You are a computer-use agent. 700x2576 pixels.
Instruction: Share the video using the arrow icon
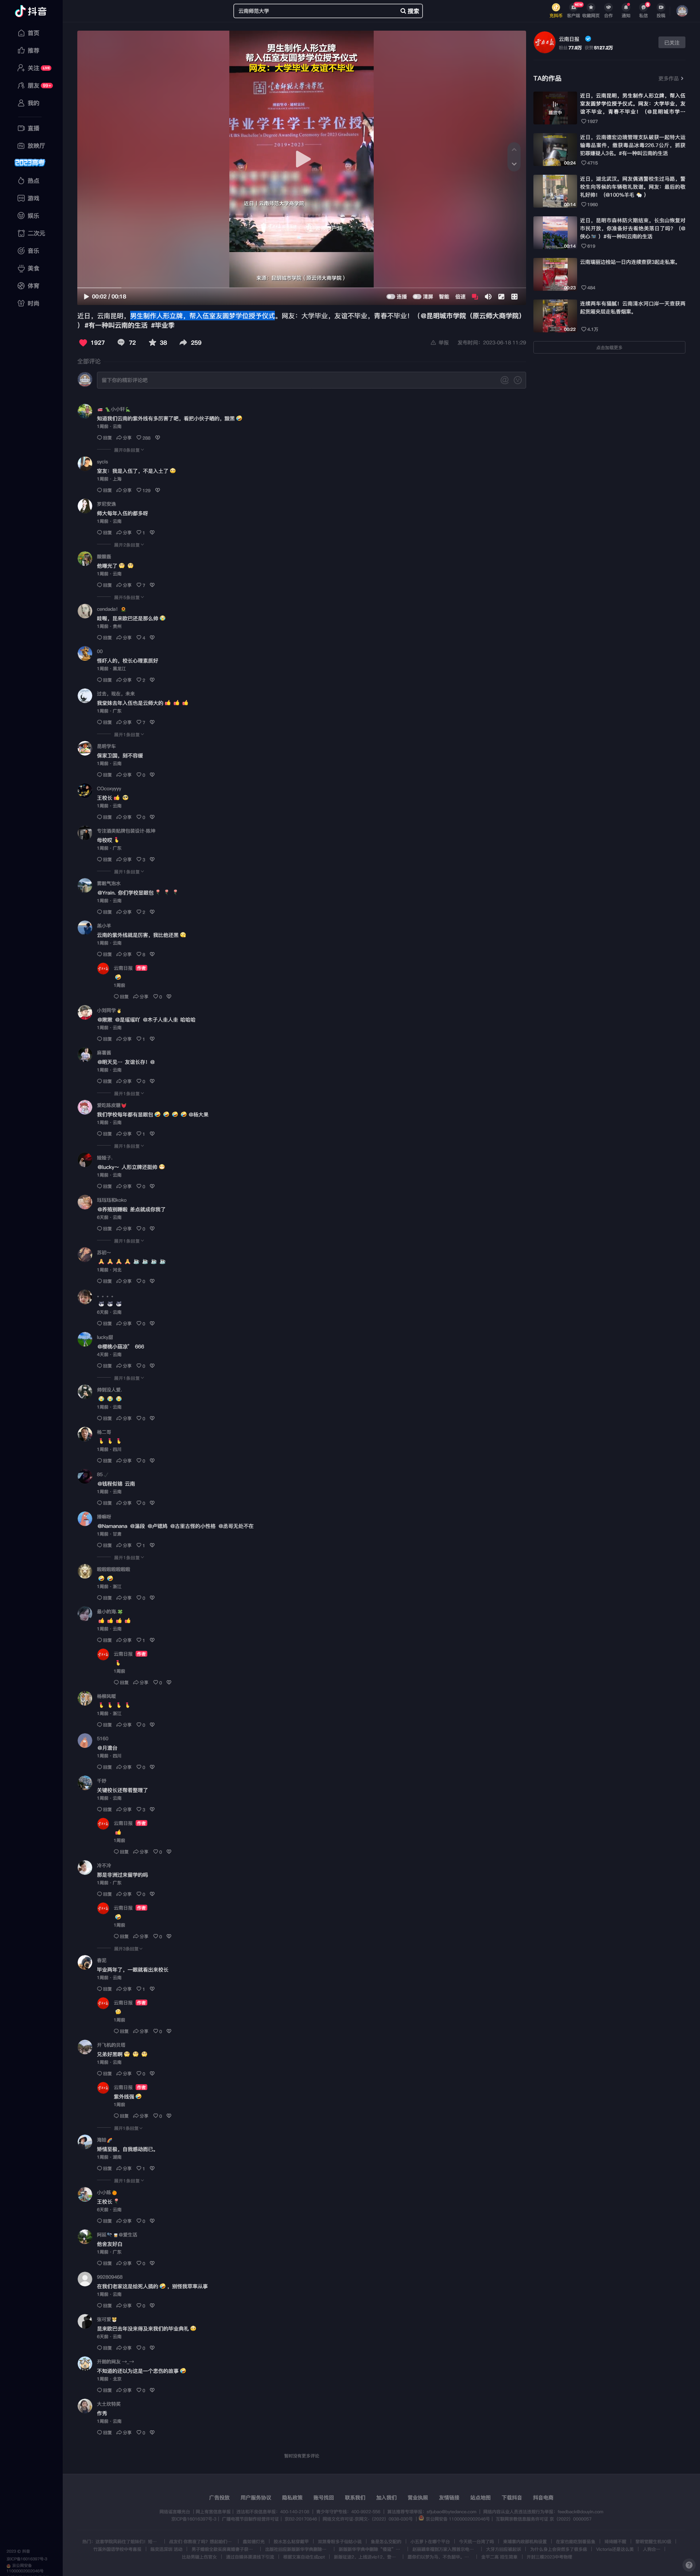coord(183,342)
